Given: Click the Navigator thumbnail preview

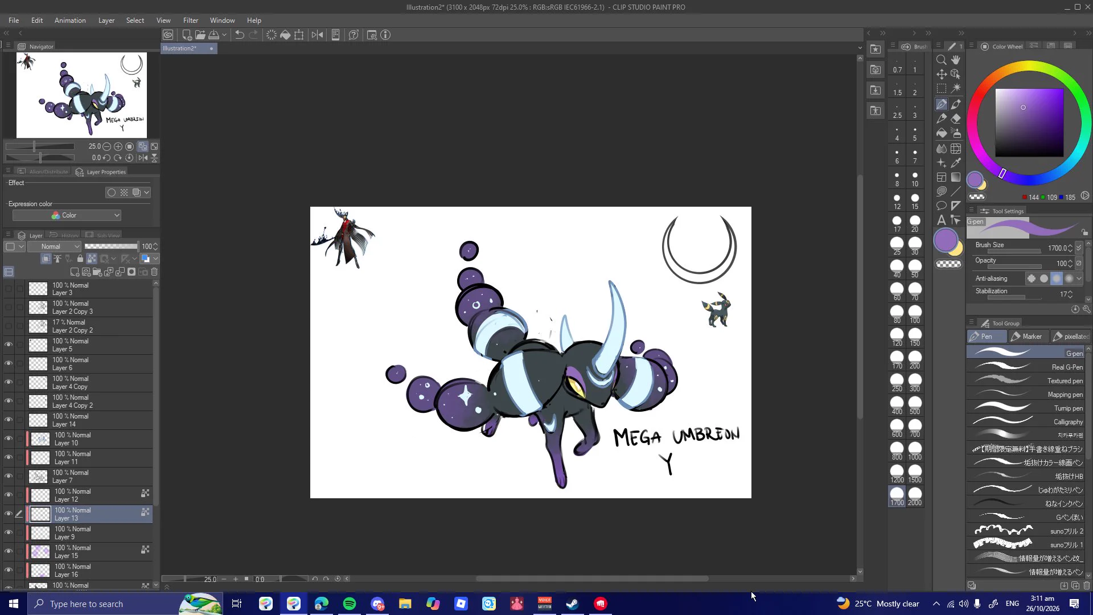Looking at the screenshot, I should pos(81,95).
